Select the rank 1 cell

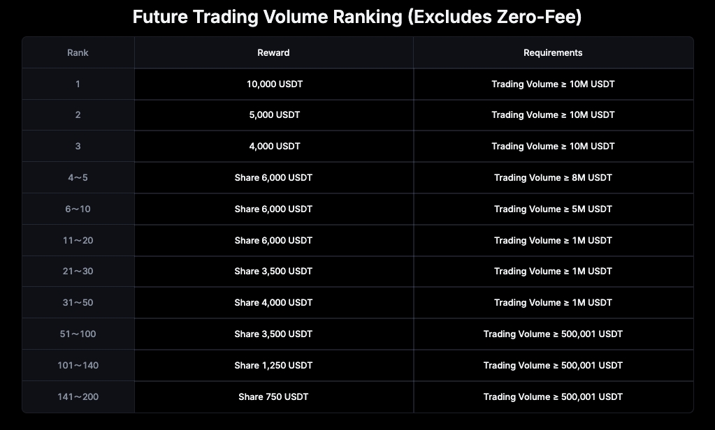click(x=78, y=84)
